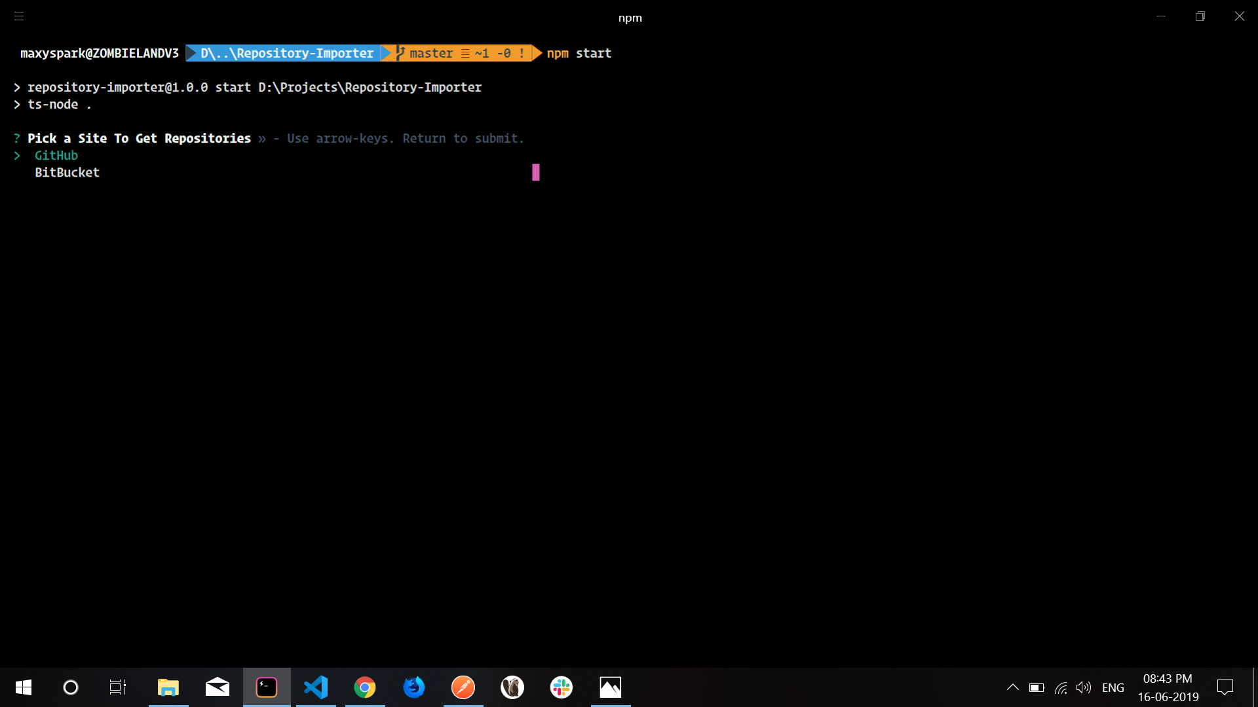The height and width of the screenshot is (707, 1258).
Task: Open Slack from the taskbar
Action: (x=562, y=687)
